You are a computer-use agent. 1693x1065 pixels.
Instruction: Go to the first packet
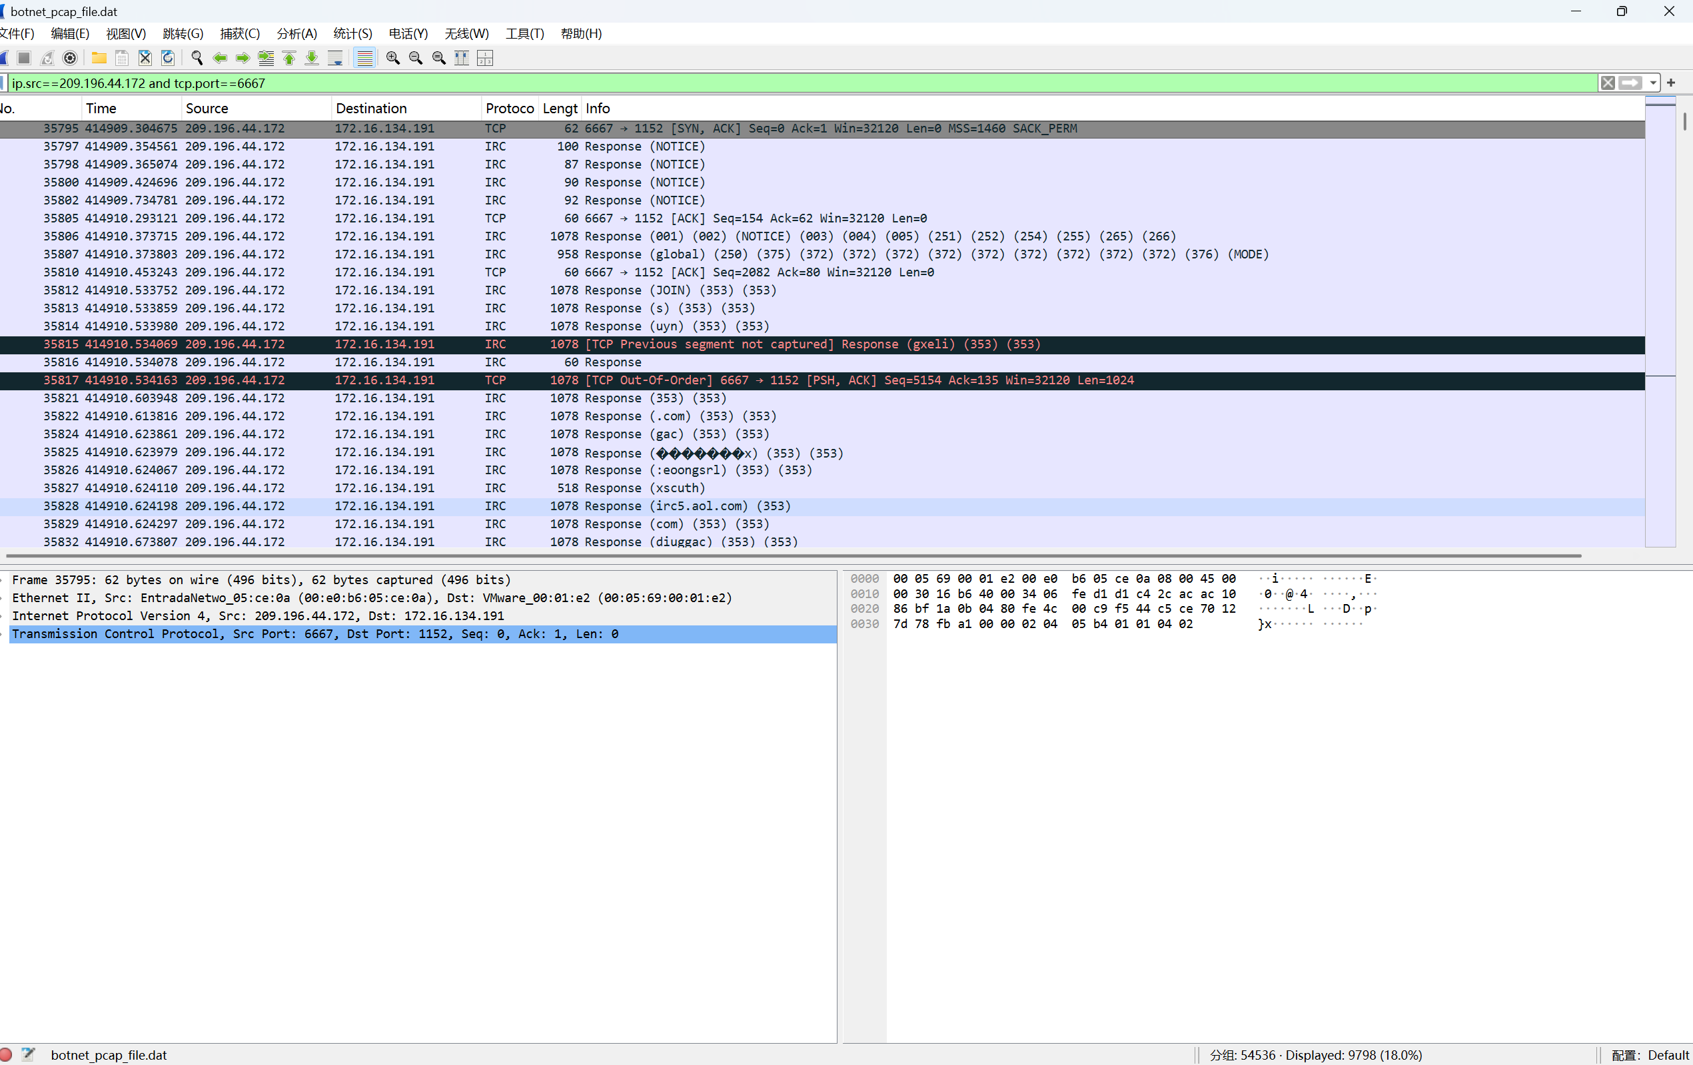point(289,59)
